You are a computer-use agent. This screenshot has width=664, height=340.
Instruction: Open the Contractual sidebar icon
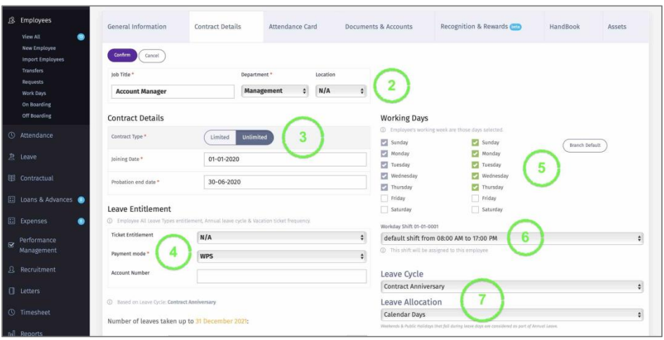[x=12, y=178]
